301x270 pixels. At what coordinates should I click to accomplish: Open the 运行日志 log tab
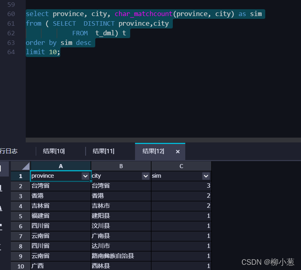[x=9, y=151]
